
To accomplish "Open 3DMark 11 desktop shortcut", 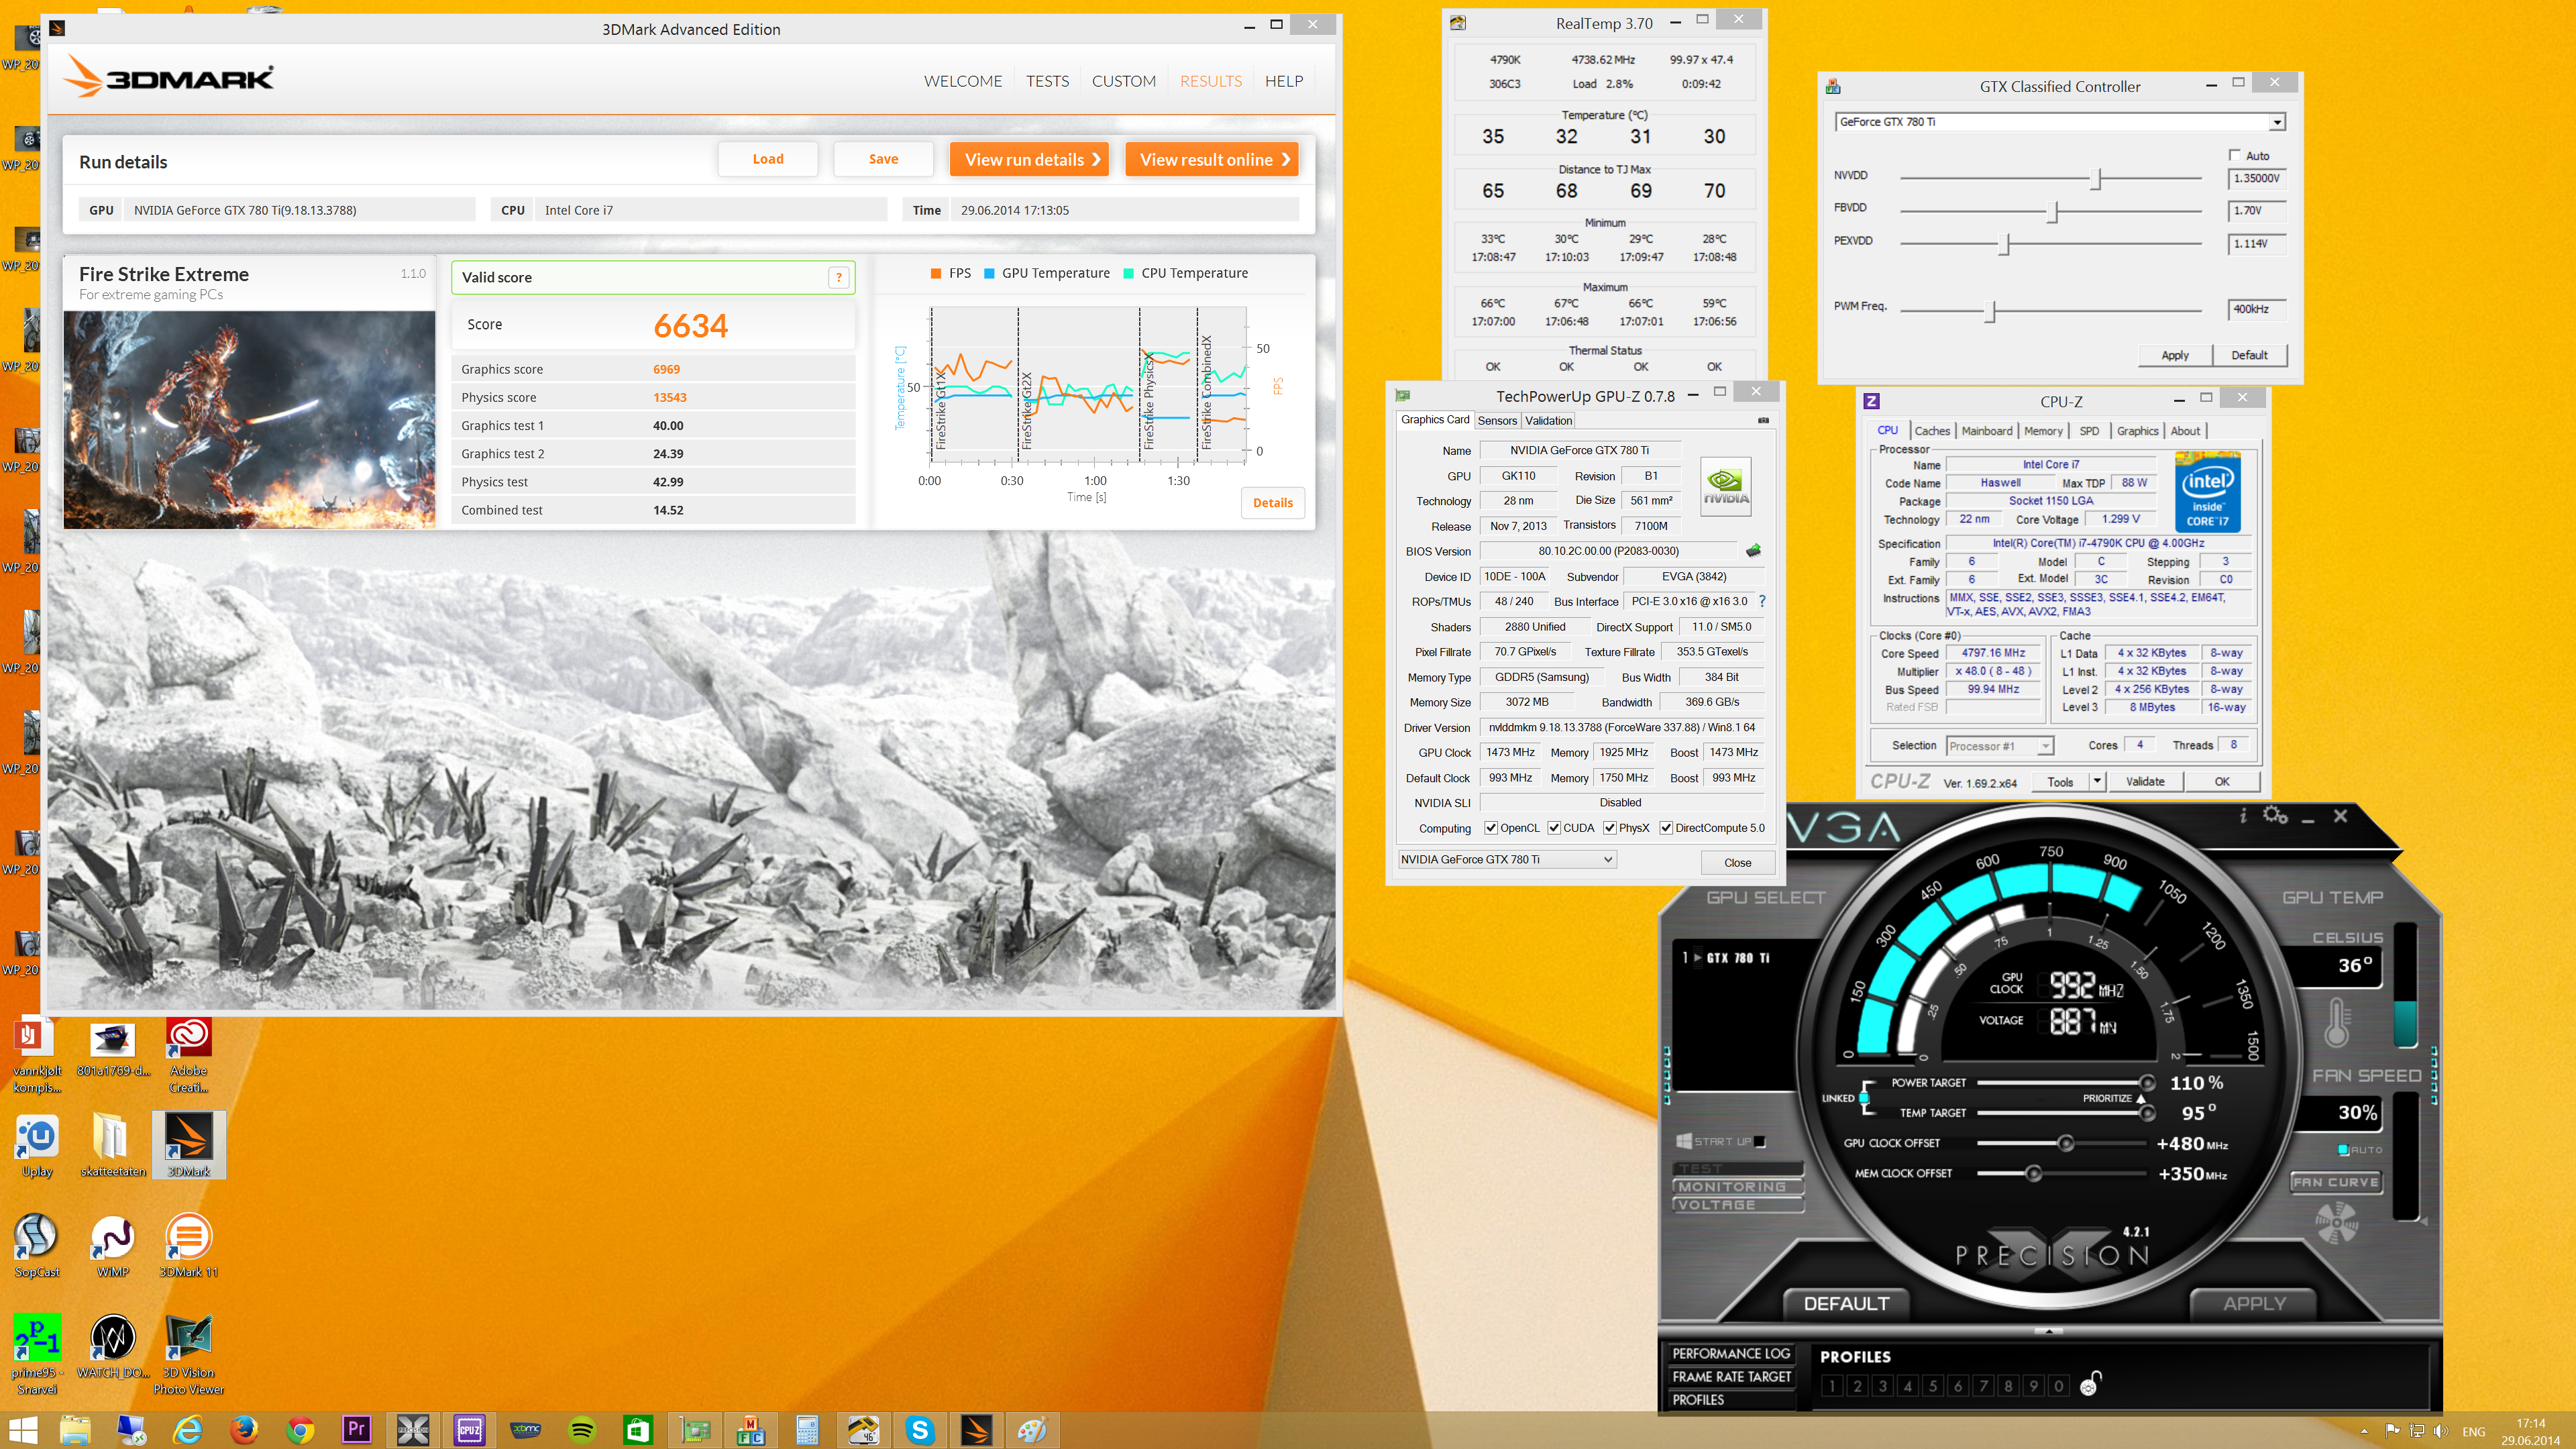I will tap(188, 1245).
